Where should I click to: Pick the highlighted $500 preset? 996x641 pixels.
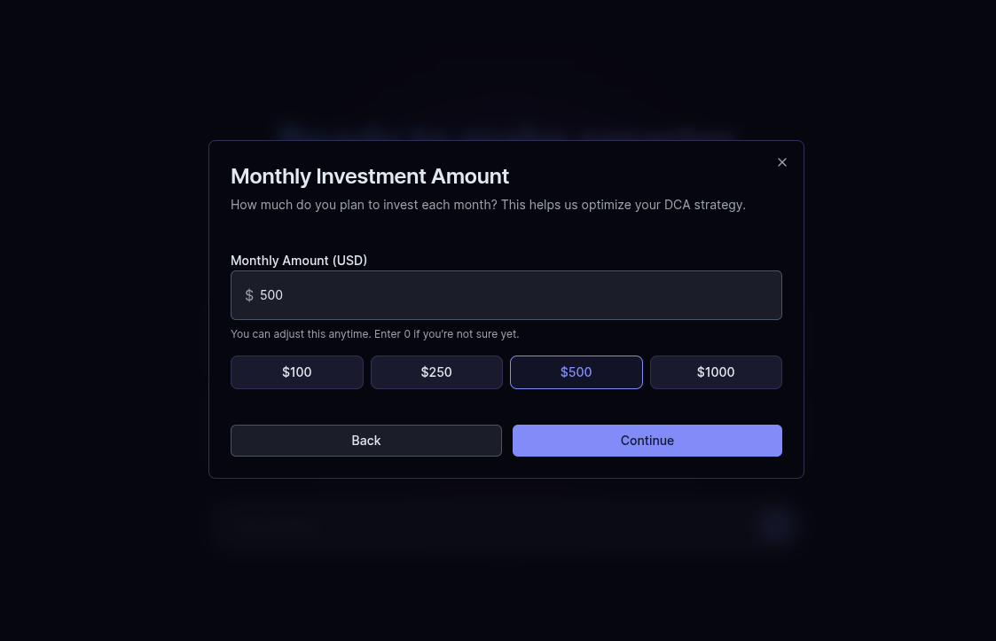click(x=576, y=372)
